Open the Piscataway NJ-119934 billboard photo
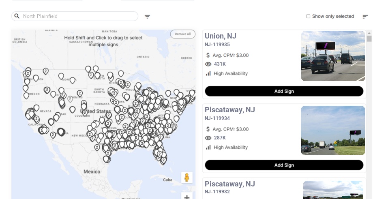Image resolution: width=373 pixels, height=199 pixels. pos(333,130)
